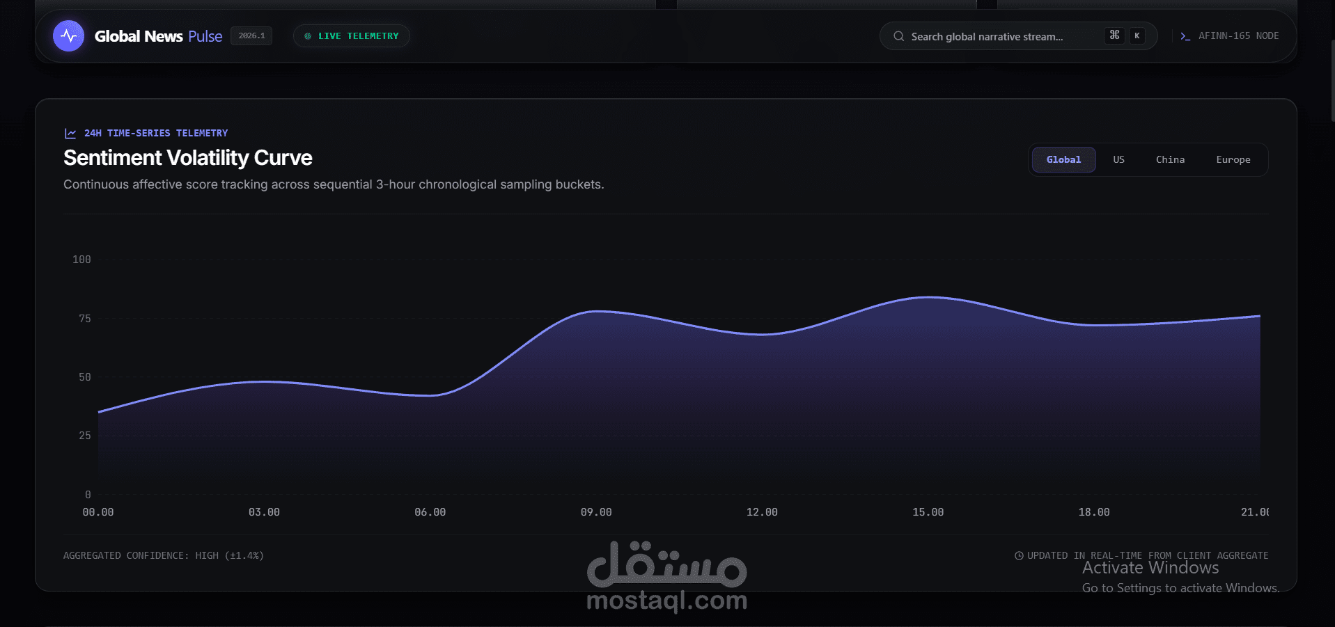This screenshot has height=627, width=1335.
Task: Click the 12.00 x-axis label
Action: tap(762, 512)
